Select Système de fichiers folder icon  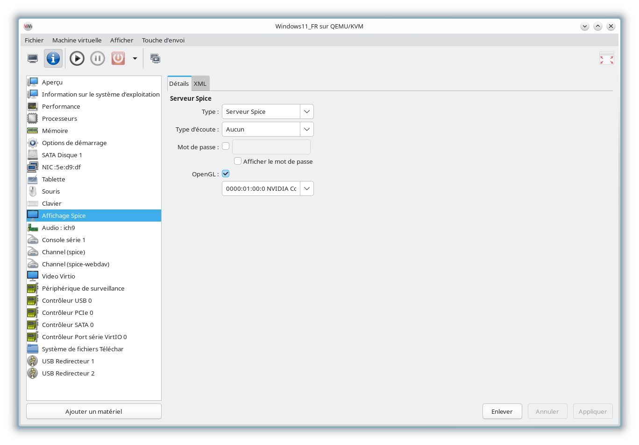[33, 349]
